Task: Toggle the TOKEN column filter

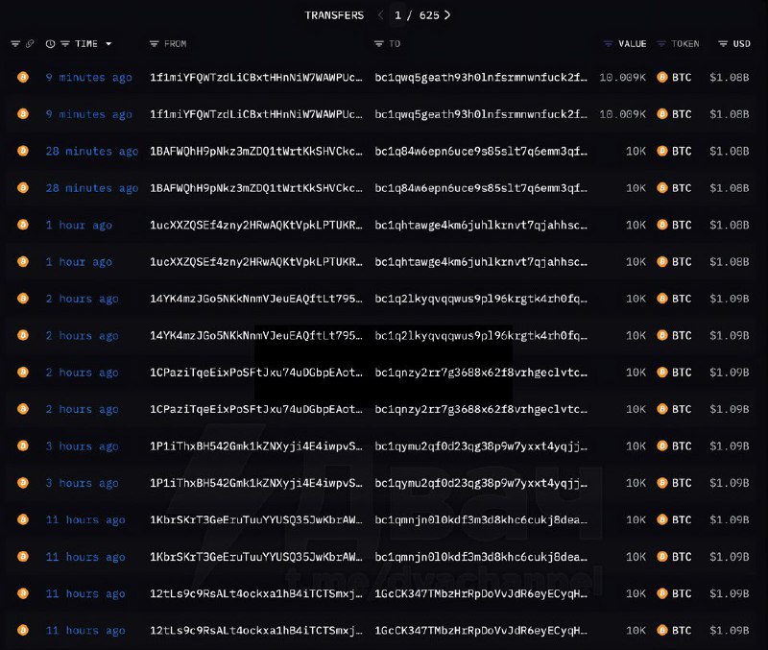Action: pyautogui.click(x=661, y=44)
